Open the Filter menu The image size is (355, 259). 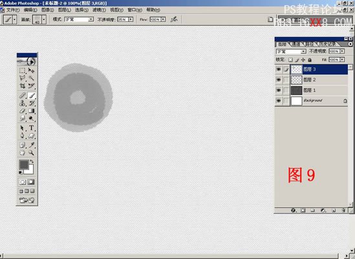coord(99,10)
